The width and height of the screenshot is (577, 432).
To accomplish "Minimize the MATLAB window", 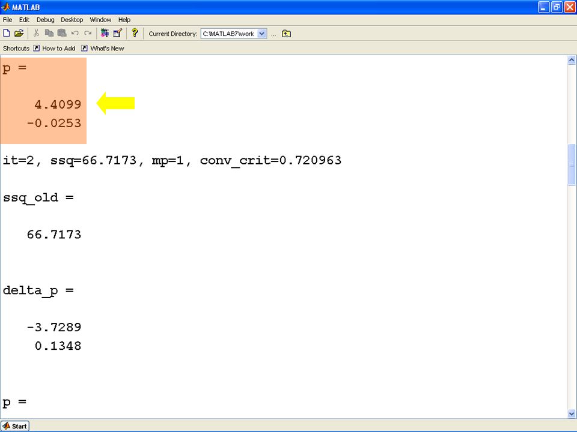I will tap(544, 7).
